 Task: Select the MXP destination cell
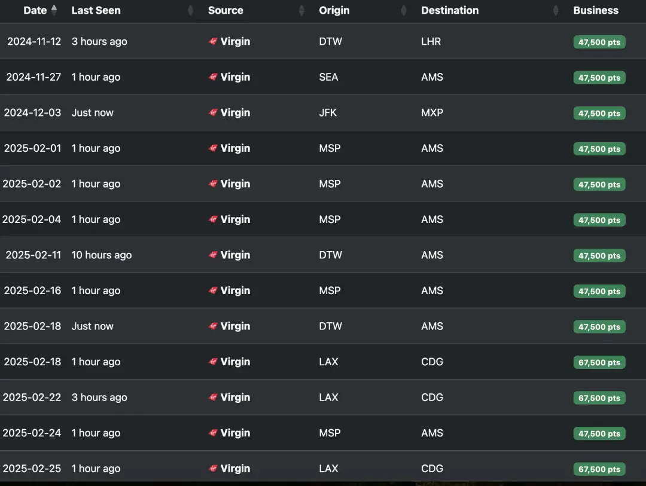(x=432, y=112)
